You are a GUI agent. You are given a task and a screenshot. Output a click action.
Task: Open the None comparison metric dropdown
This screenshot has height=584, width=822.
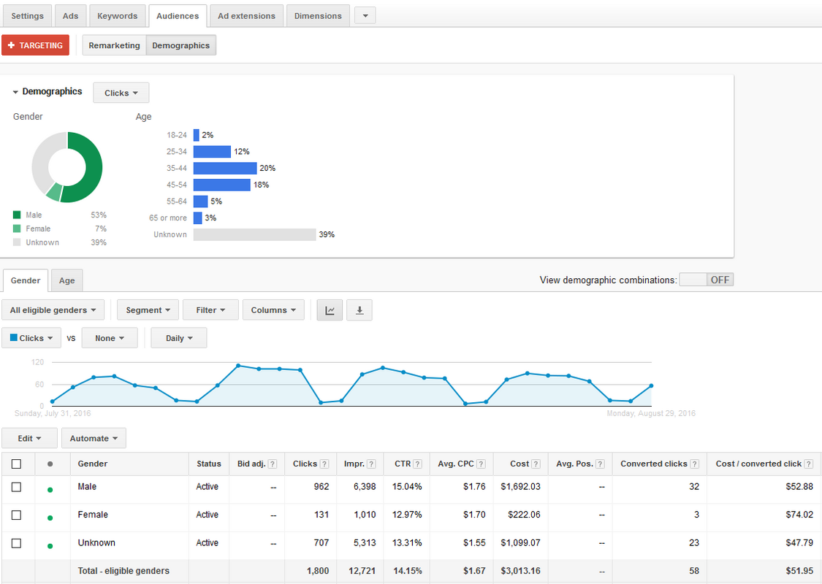(110, 337)
